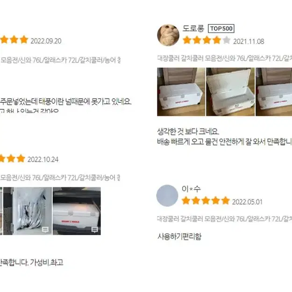Click the star rating dated 2022.09.20

click(14, 40)
